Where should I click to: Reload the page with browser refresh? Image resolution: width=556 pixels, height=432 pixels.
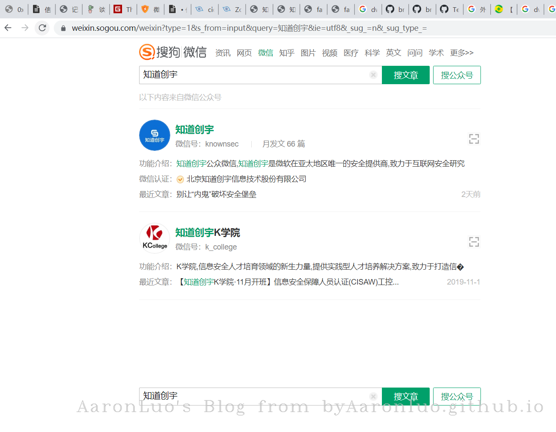[42, 28]
